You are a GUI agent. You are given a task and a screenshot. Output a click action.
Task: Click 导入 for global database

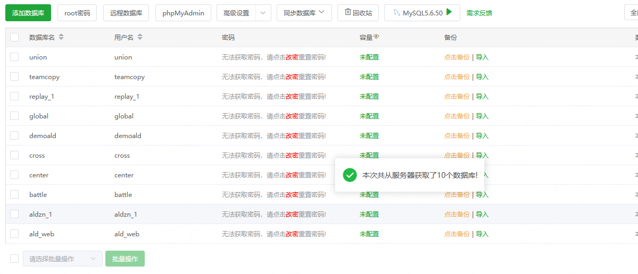coord(482,116)
